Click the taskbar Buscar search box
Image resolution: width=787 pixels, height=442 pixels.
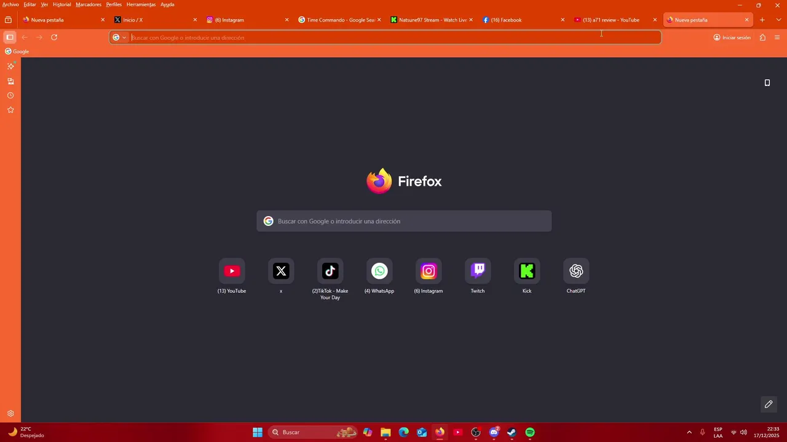pos(314,432)
